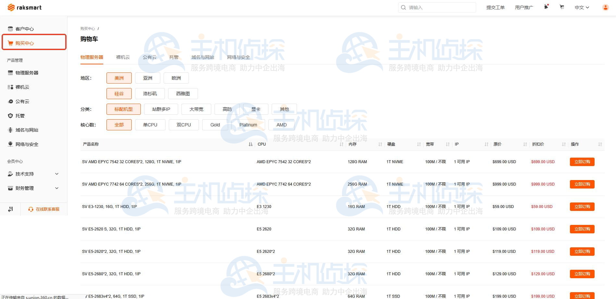Click the raksmart logo icon
616x299 pixels.
click(x=11, y=7)
